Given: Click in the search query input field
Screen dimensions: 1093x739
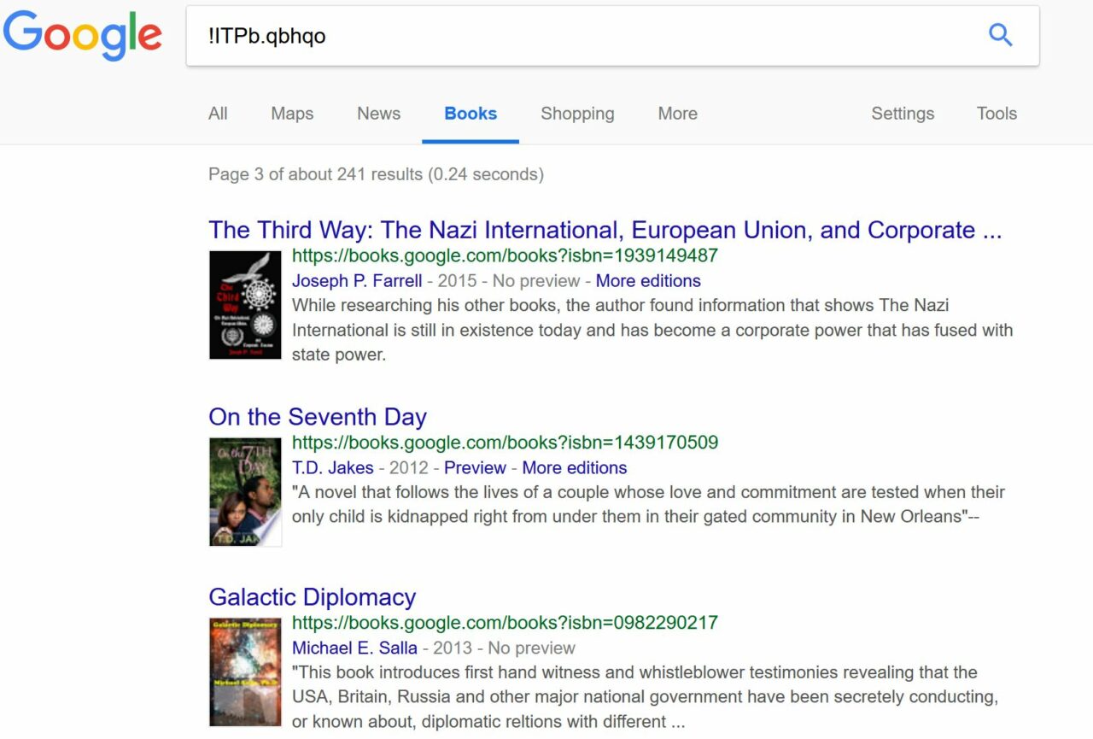Looking at the screenshot, I should click(x=581, y=36).
